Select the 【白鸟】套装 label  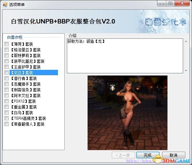pos(22,113)
